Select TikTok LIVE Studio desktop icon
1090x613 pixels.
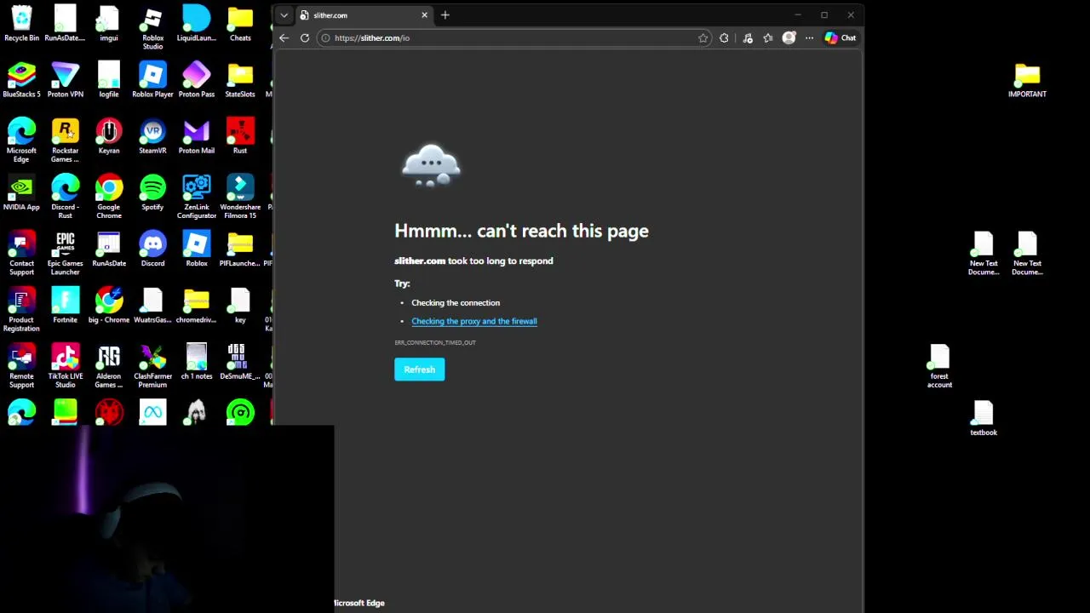click(x=65, y=366)
